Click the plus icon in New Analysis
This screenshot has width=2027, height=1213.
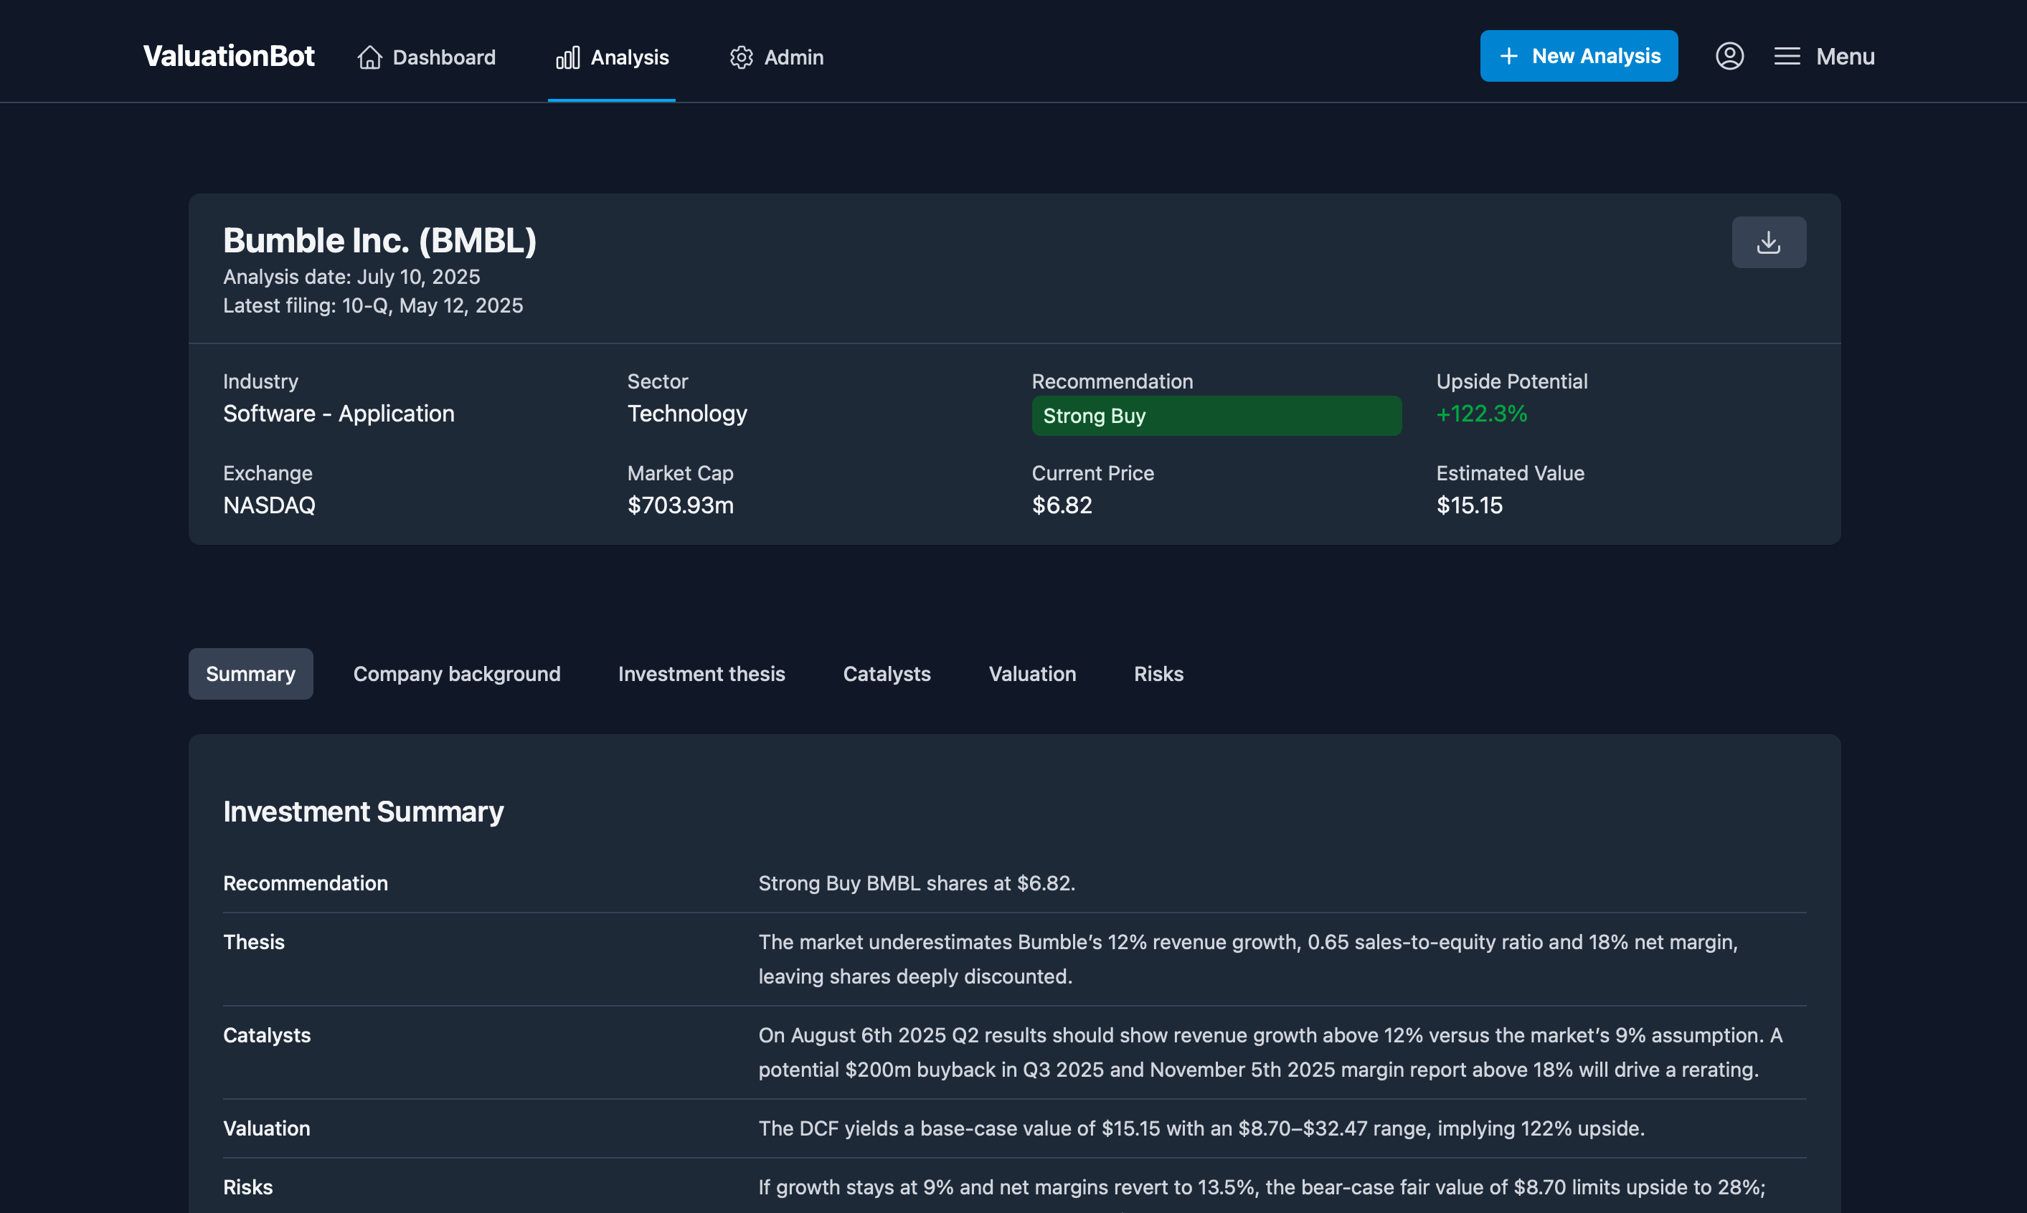point(1508,57)
